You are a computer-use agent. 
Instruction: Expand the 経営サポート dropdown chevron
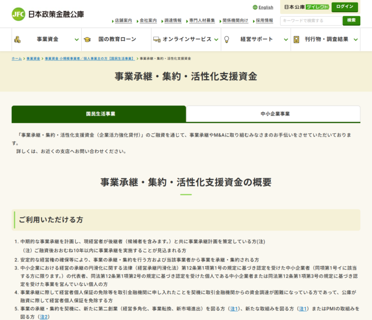(286, 40)
